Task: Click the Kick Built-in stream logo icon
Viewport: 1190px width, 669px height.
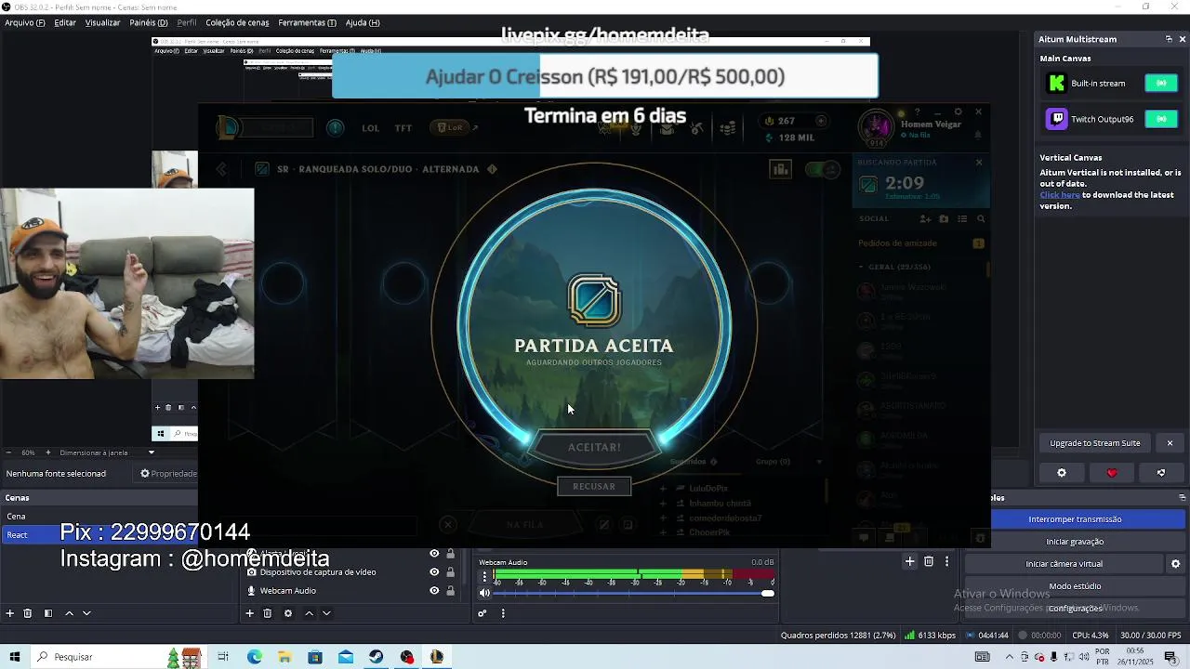Action: 1057,84
